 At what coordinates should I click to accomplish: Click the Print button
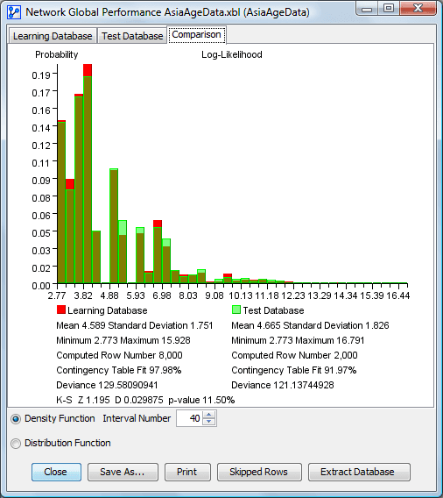pos(187,472)
